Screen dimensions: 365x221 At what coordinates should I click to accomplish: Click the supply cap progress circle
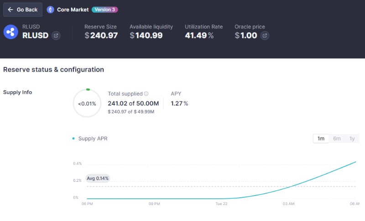pyautogui.click(x=87, y=103)
